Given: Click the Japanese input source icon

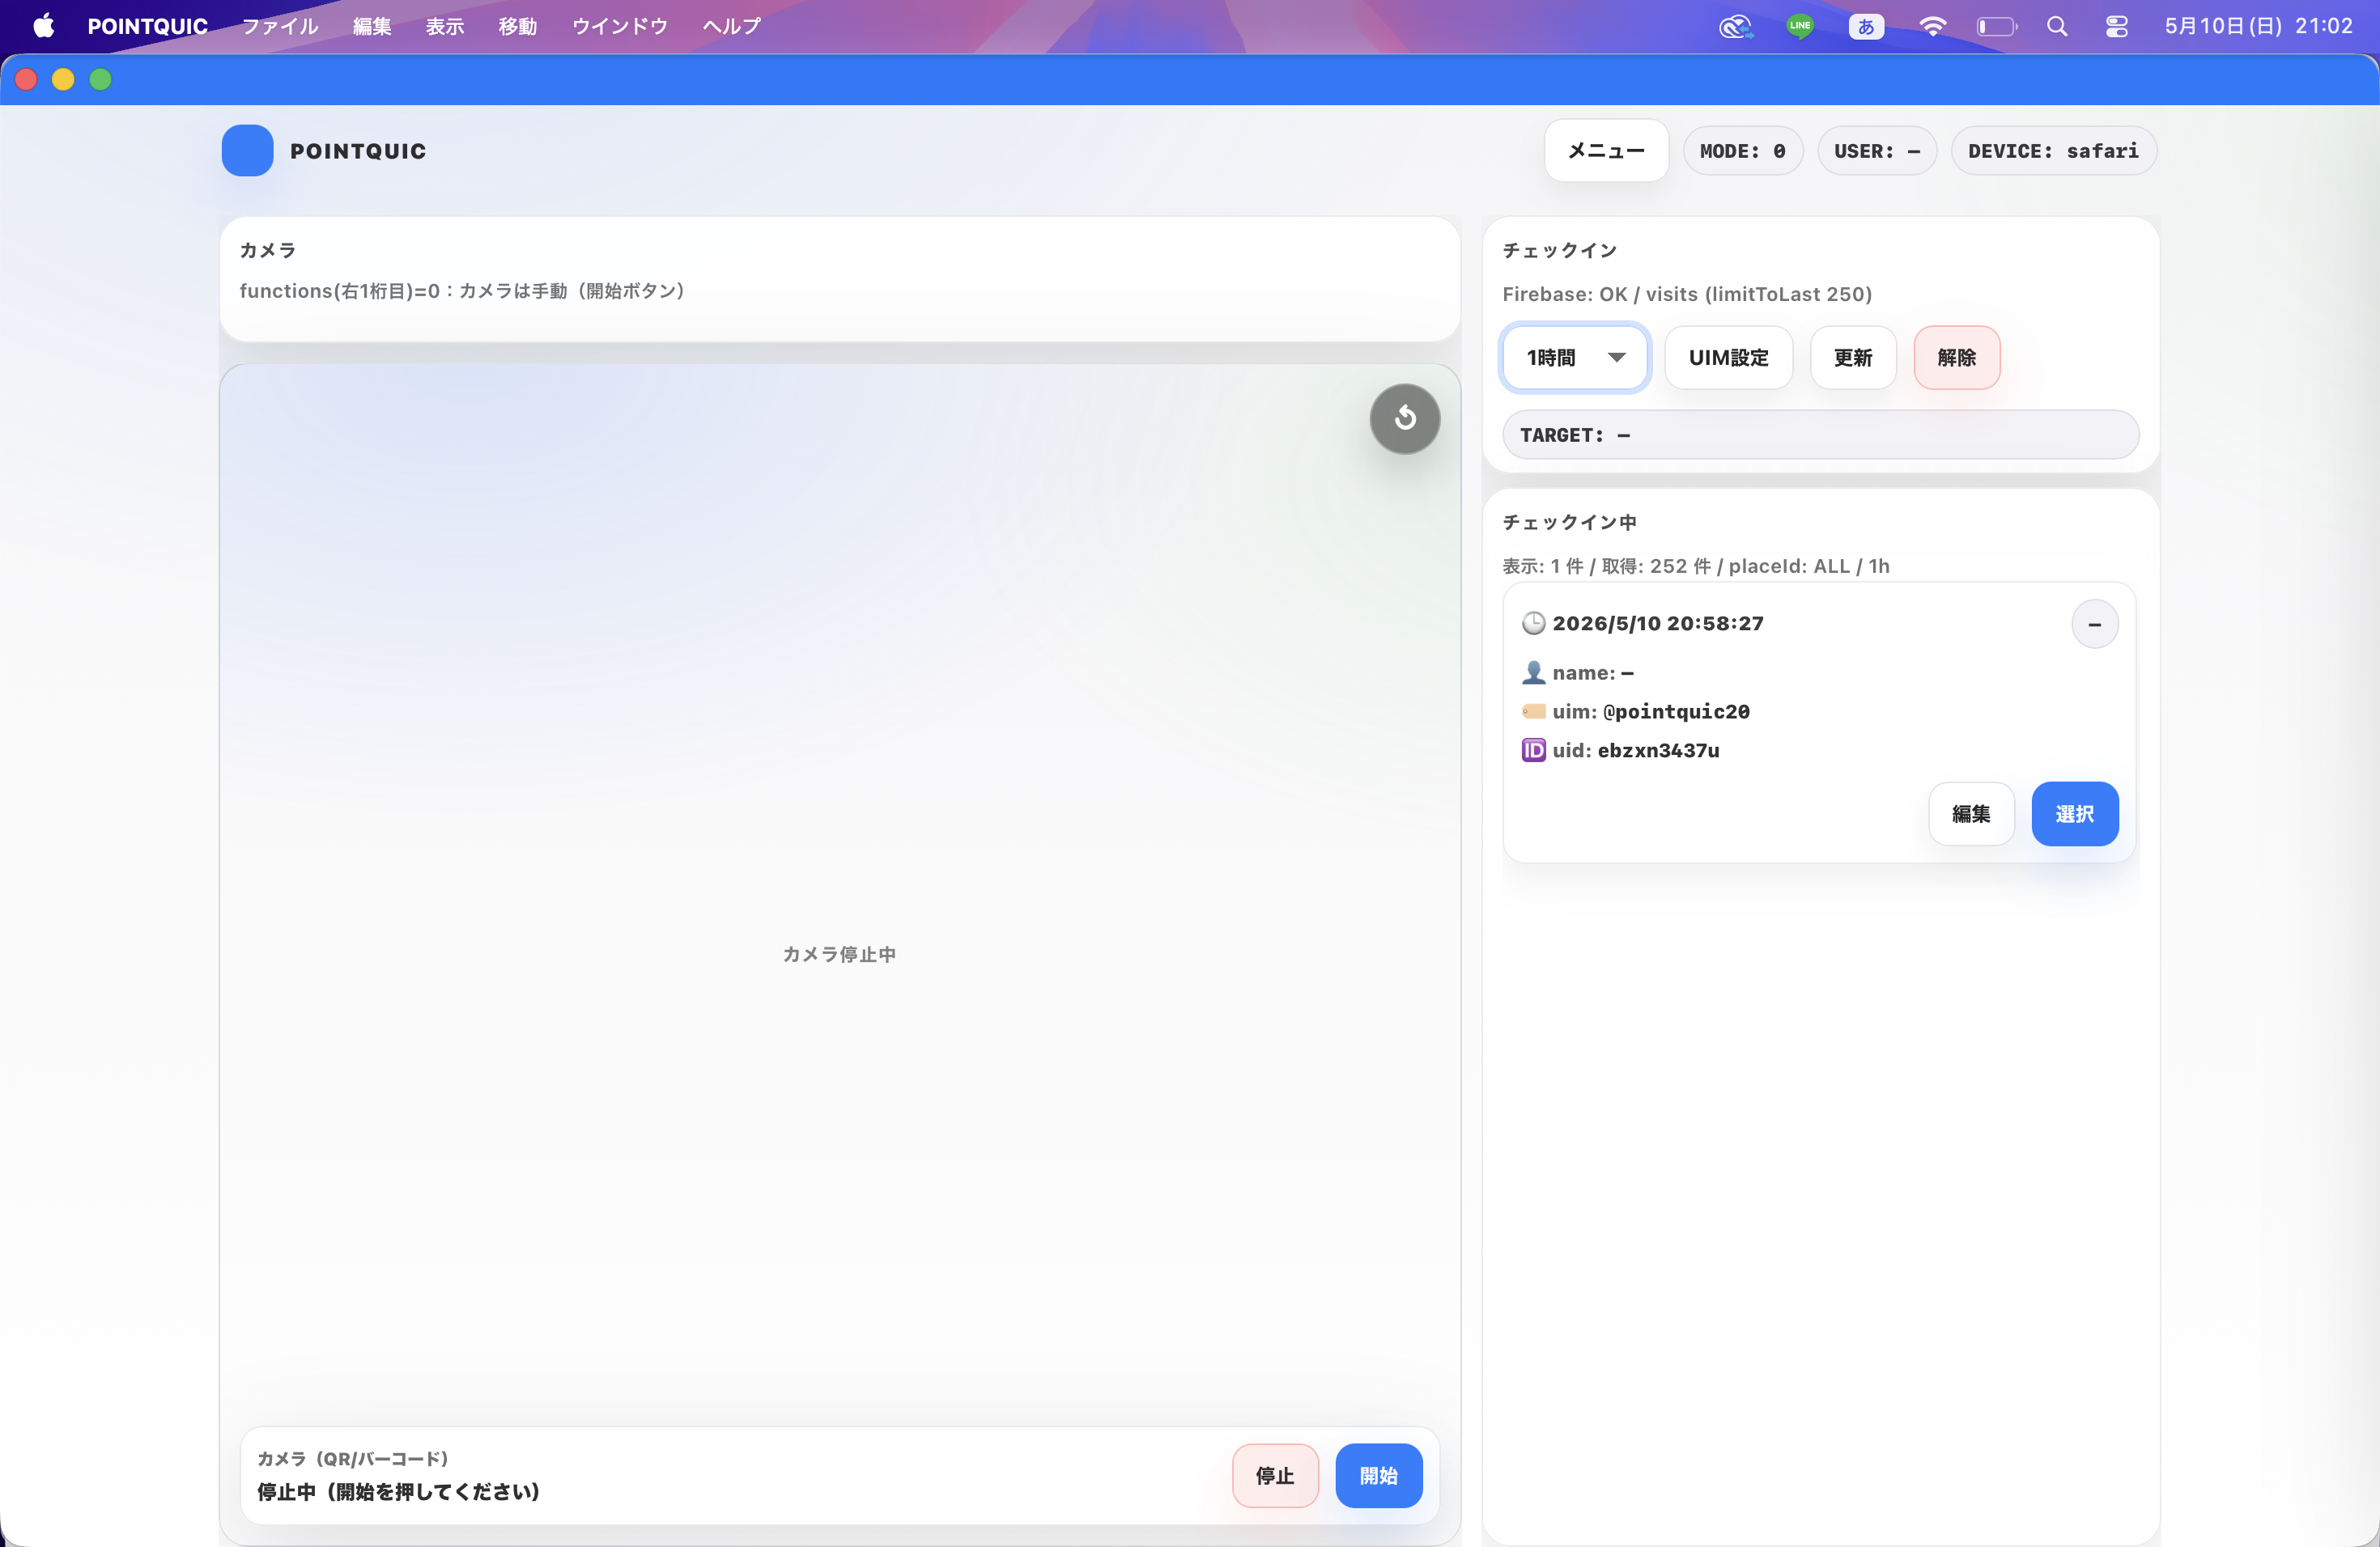Looking at the screenshot, I should (1866, 26).
